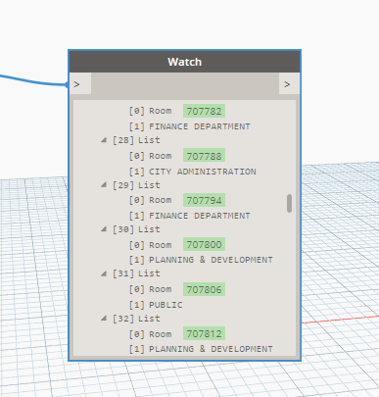Click the Watch node input port
The image size is (379, 397).
coord(80,84)
